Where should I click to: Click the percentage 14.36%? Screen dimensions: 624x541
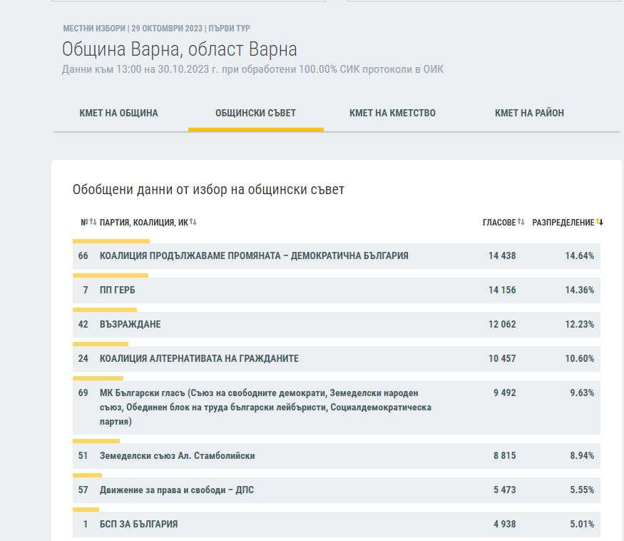pos(579,290)
